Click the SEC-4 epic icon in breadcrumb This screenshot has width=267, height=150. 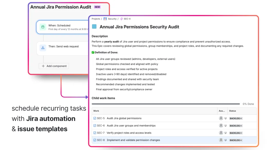pos(122,19)
